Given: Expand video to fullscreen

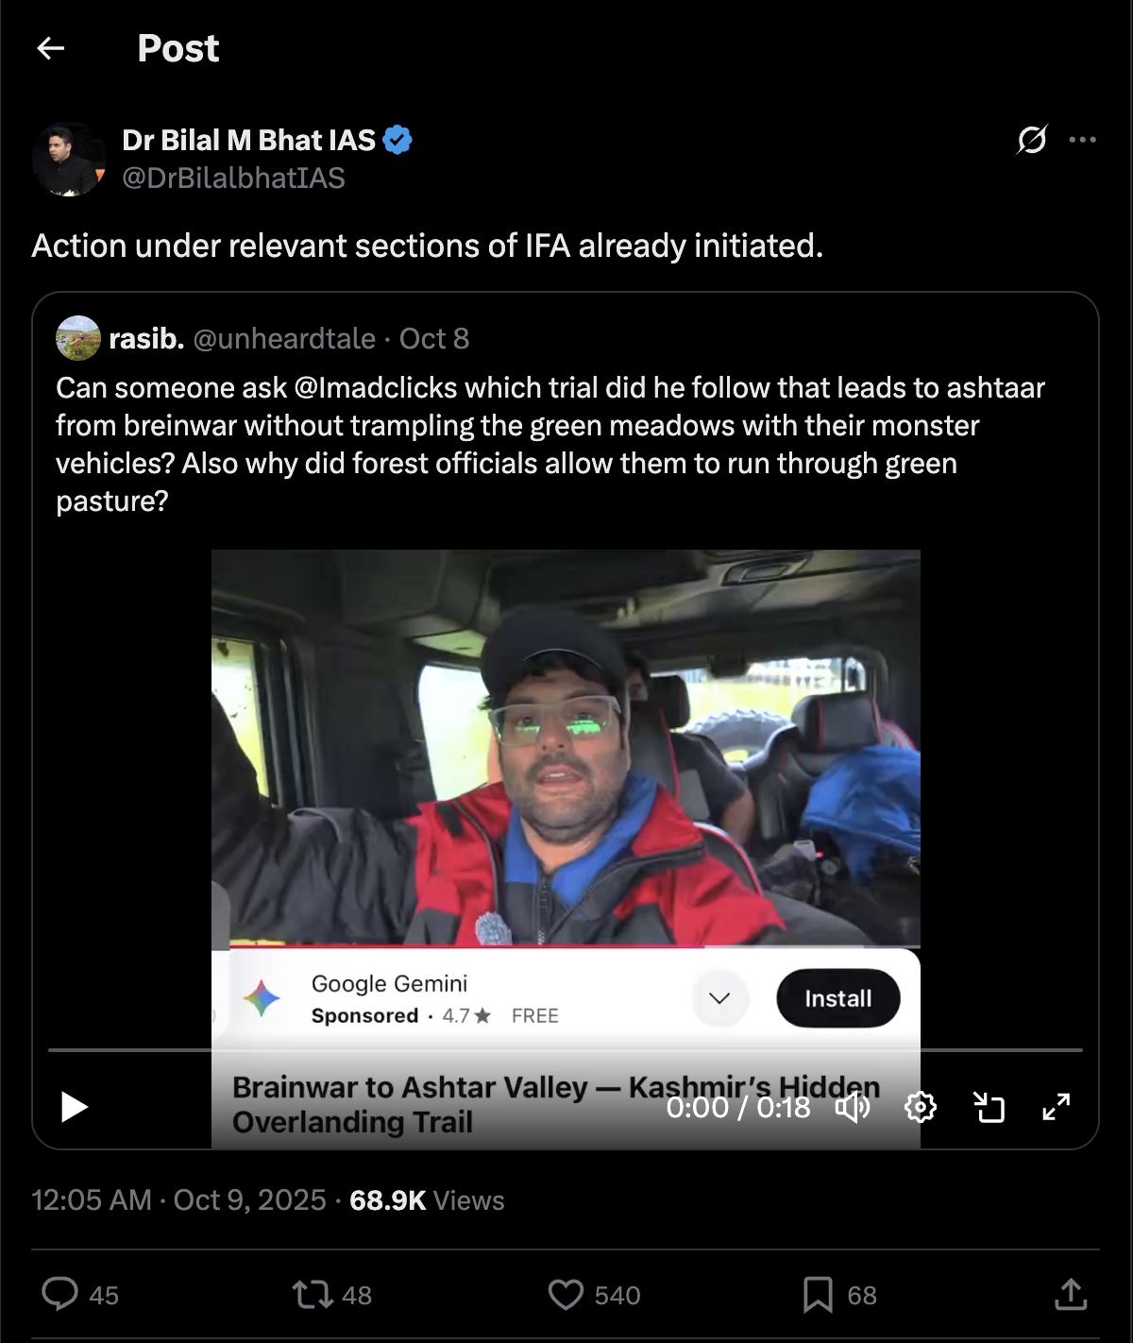Looking at the screenshot, I should 1056,1107.
